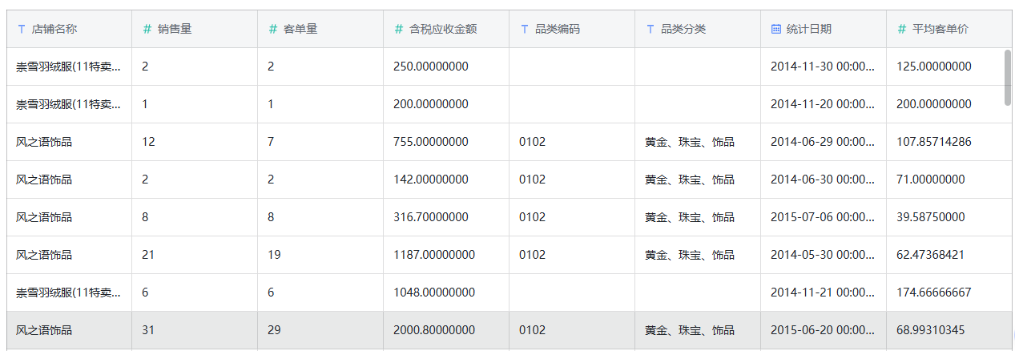Screen dimensions: 1015x351
Task: Click the number type icon beside 含税应收金额
Action: (399, 29)
